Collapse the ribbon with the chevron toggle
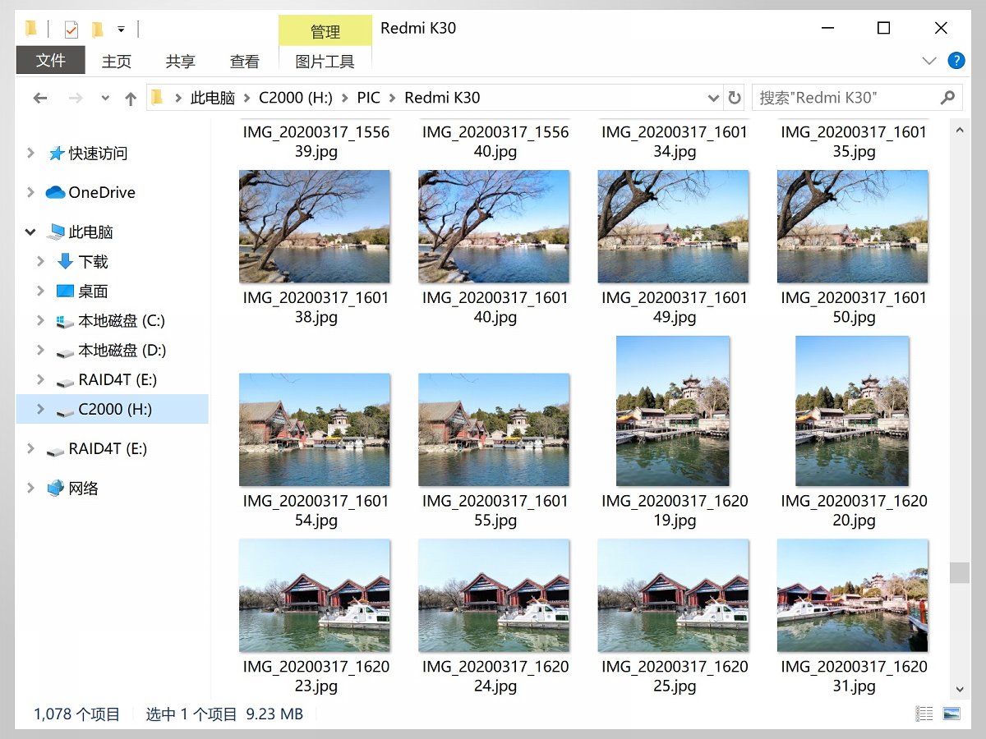Screen dimensions: 986x739 [929, 60]
